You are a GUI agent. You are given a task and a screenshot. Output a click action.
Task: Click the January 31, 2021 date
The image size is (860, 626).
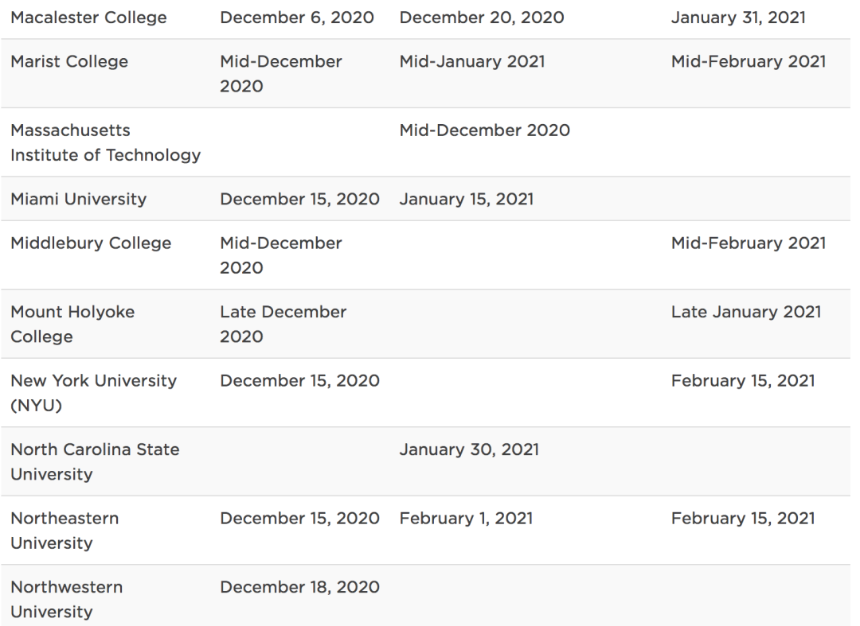click(x=737, y=17)
